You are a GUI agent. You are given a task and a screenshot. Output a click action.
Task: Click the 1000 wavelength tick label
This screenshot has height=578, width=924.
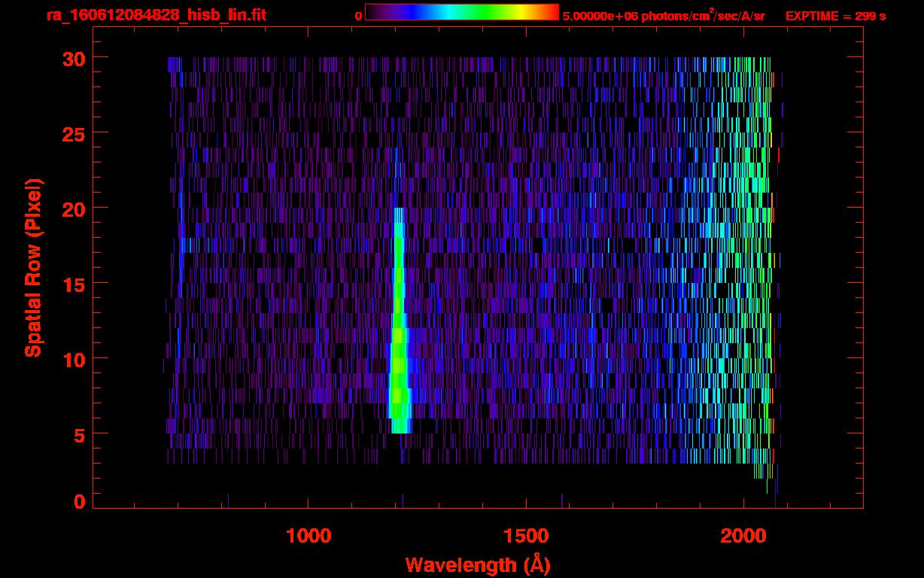coord(309,536)
